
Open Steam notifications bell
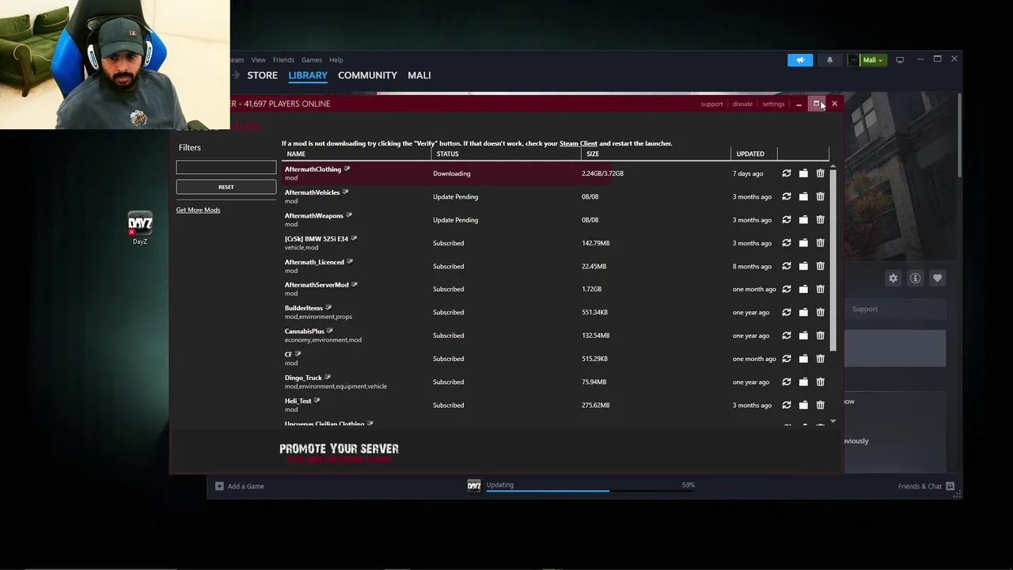click(x=829, y=60)
